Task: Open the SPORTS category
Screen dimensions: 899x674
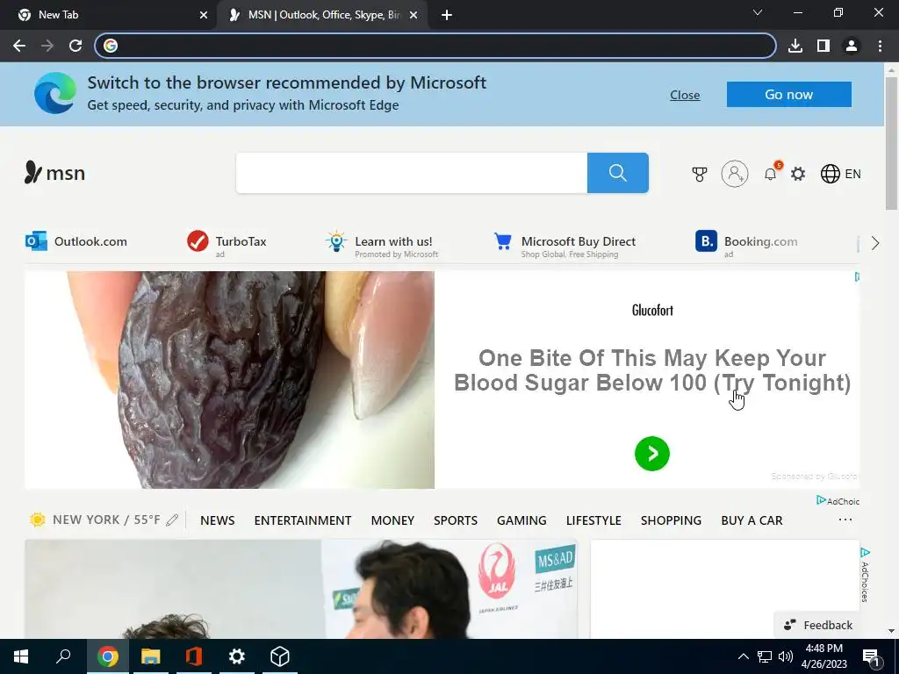Action: tap(456, 520)
